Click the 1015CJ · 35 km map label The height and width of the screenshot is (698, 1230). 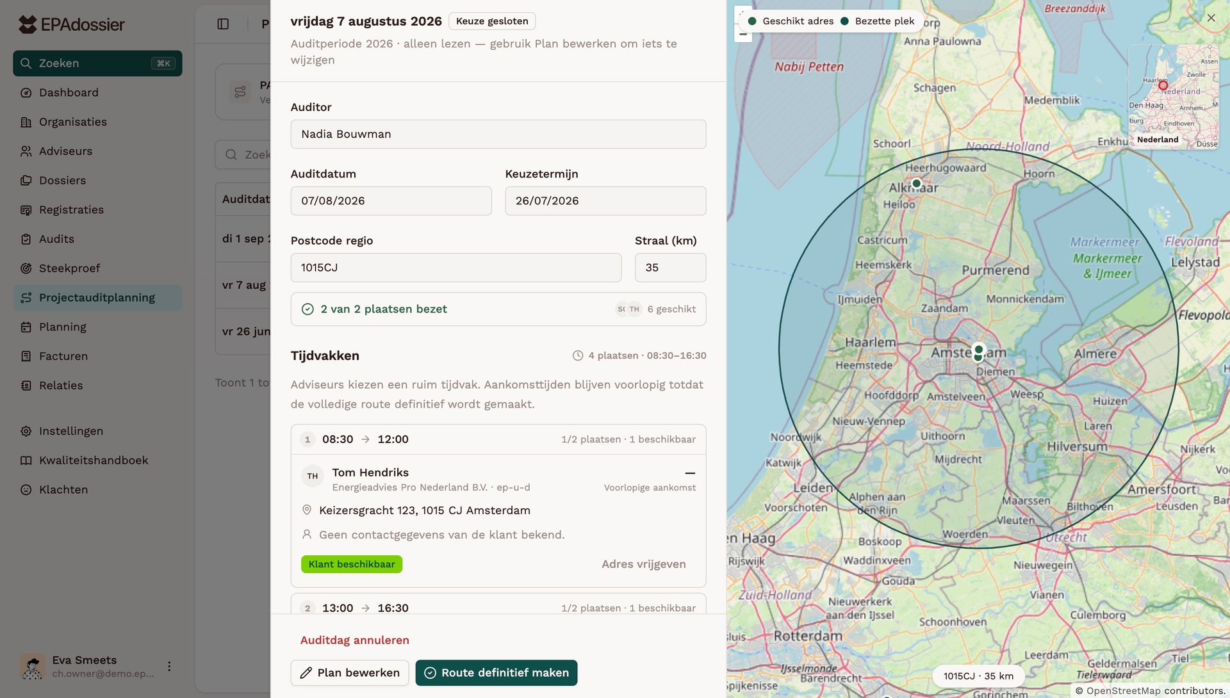(x=978, y=676)
